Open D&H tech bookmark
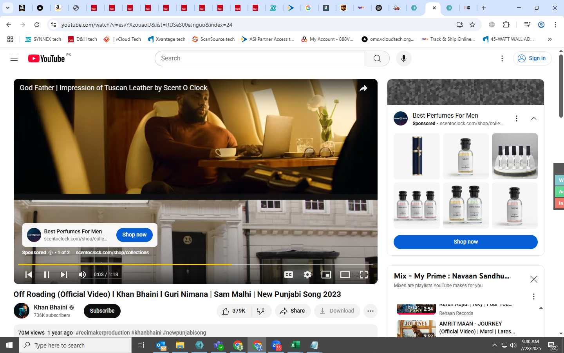564x353 pixels. (83, 39)
